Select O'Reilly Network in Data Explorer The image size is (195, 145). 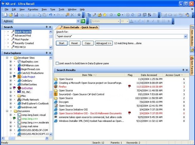30,99
